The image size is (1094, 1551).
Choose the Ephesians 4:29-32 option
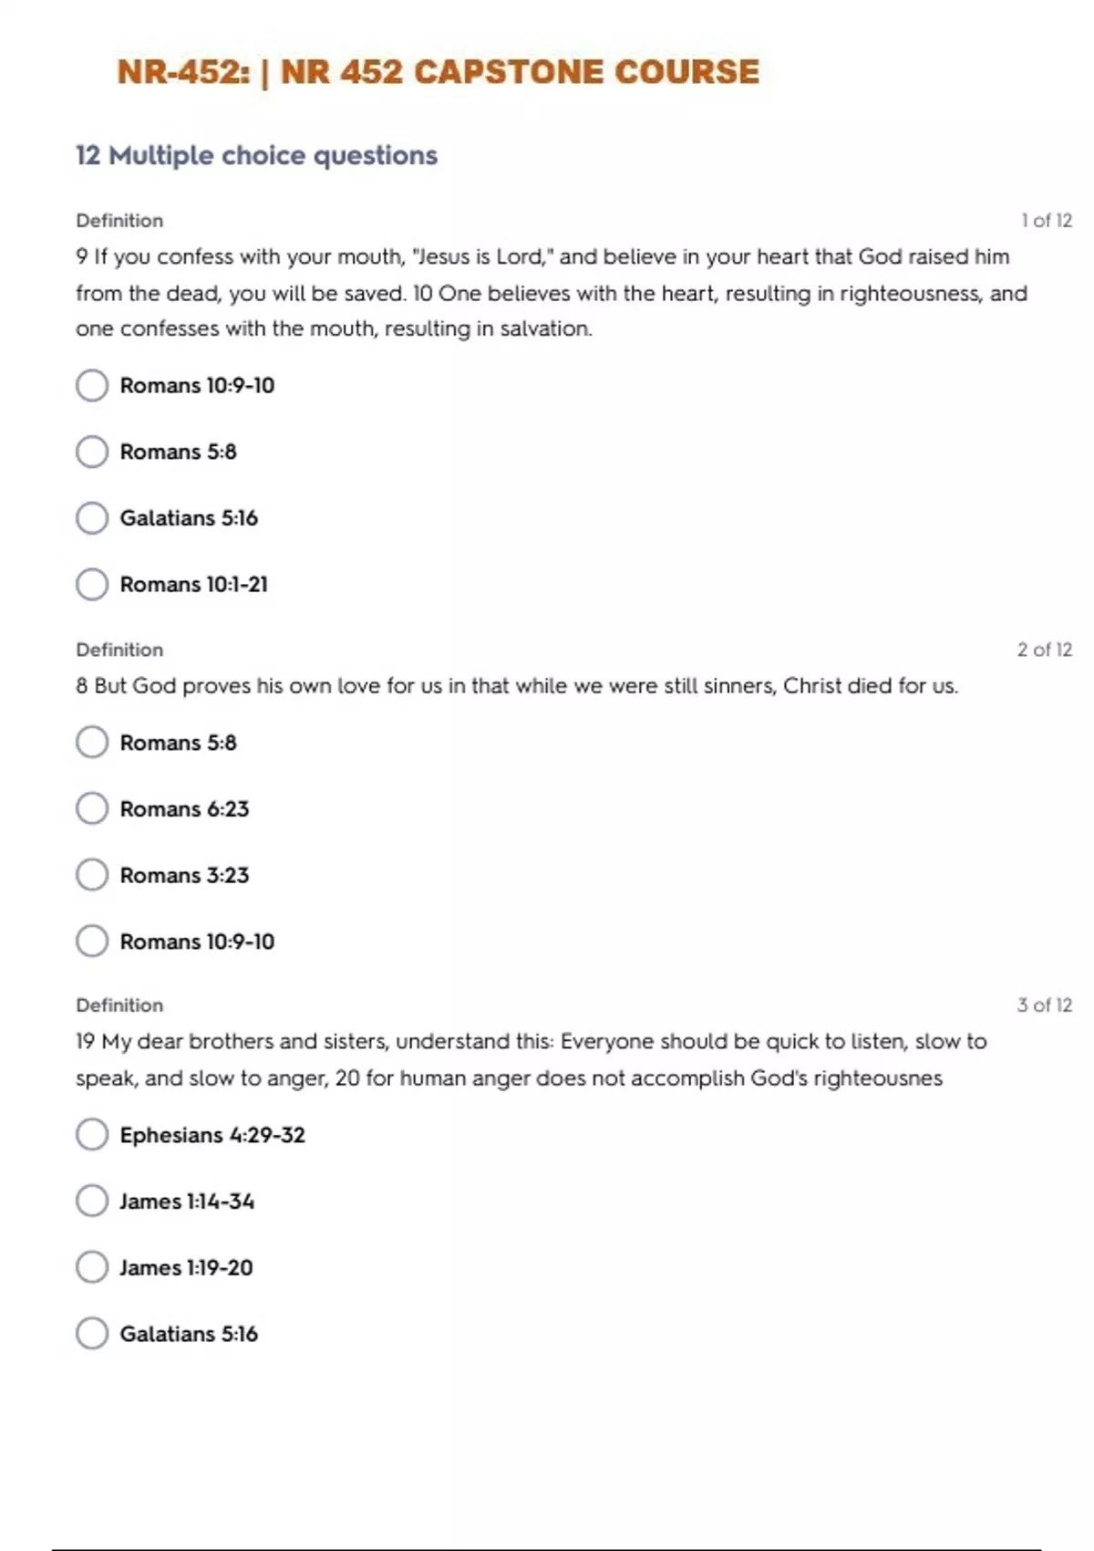[92, 1135]
